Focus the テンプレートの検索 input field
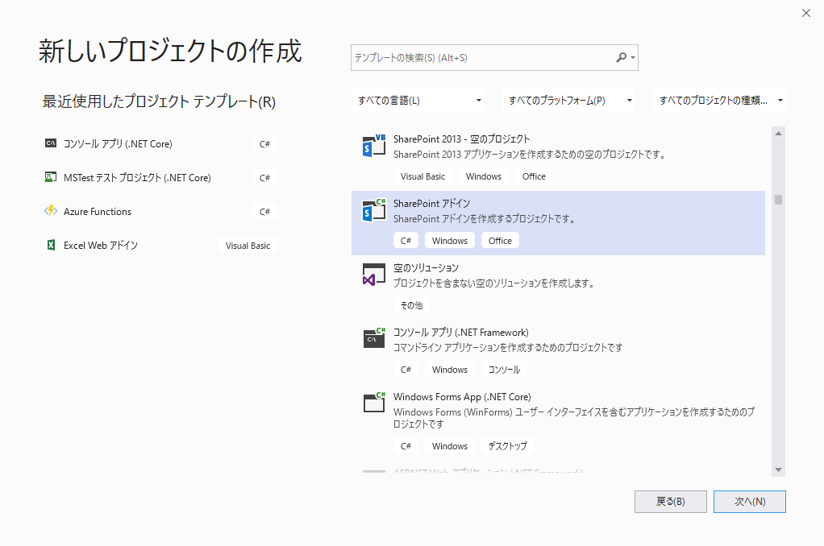 pyautogui.click(x=482, y=58)
